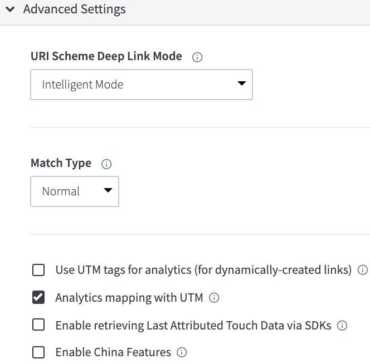The height and width of the screenshot is (364, 370).
Task: Show info for URI Scheme Deep Link Mode
Action: coord(197,57)
